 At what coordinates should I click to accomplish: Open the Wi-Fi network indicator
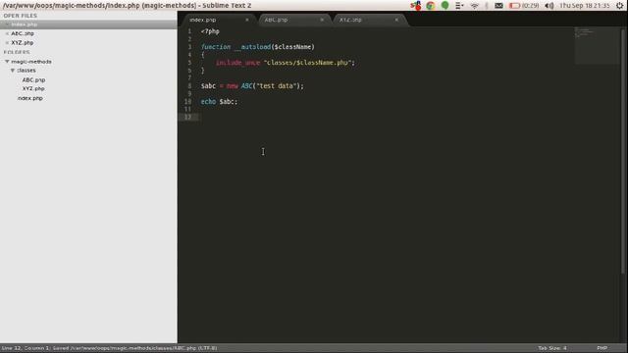click(475, 6)
